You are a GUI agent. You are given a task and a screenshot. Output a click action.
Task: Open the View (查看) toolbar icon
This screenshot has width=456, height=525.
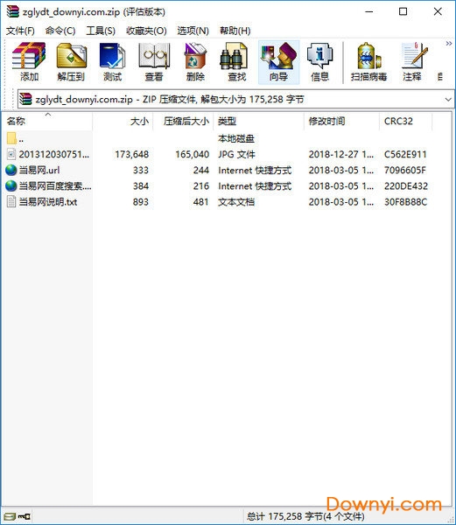(x=154, y=61)
